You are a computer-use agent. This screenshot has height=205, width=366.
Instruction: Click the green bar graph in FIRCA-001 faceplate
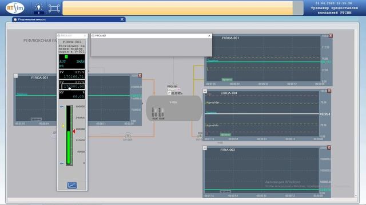[x=69, y=135]
